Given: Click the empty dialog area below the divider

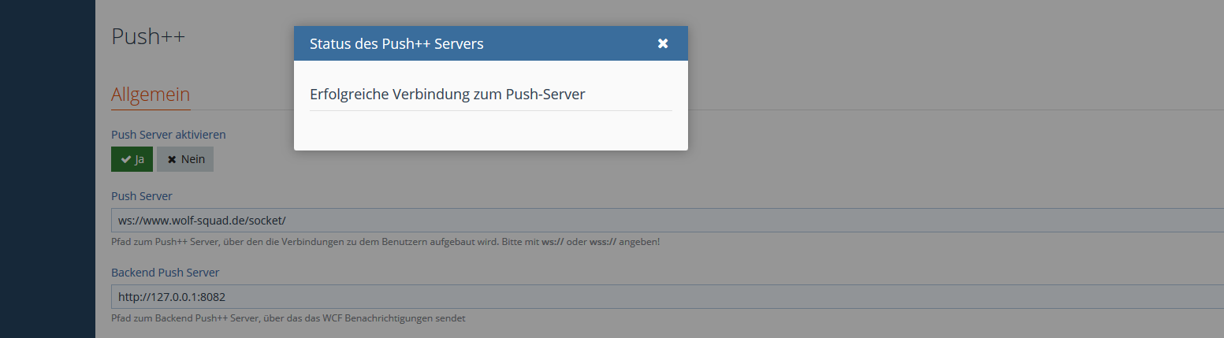Looking at the screenshot, I should [x=490, y=130].
